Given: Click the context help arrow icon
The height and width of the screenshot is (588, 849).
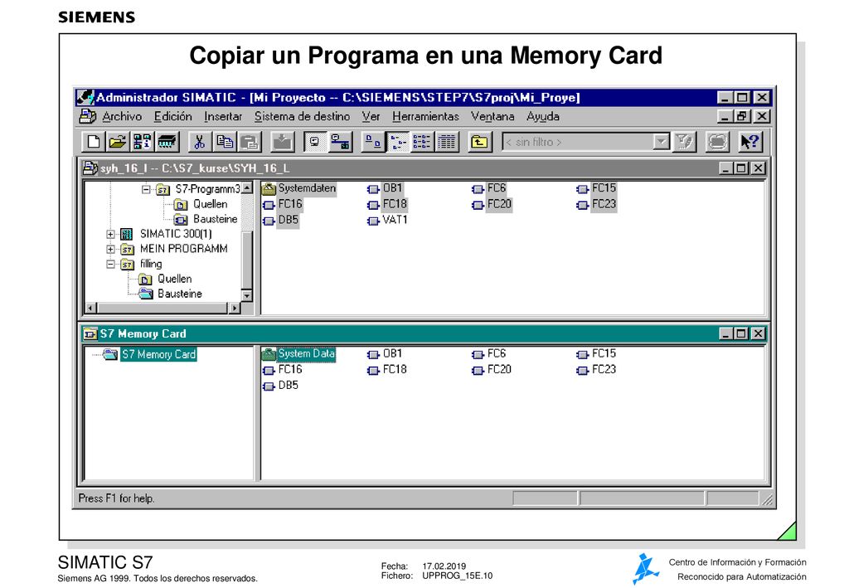Looking at the screenshot, I should pos(750,142).
